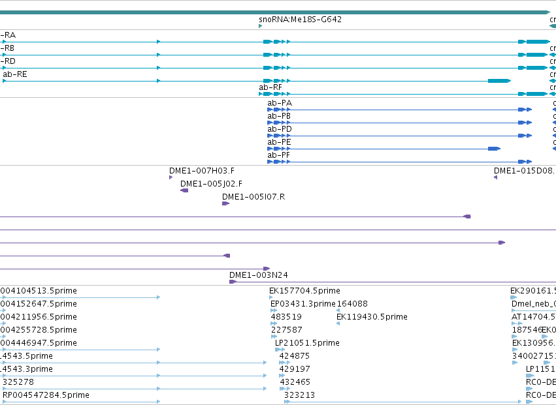
Task: Click the EK130956 feature label
Action: point(534,344)
